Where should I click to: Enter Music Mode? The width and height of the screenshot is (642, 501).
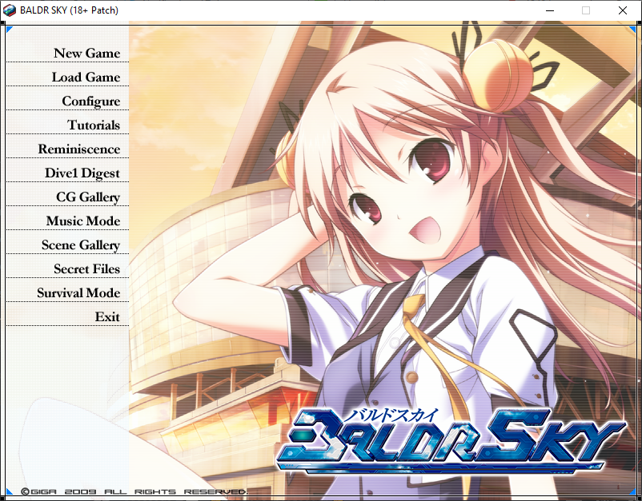(x=83, y=221)
